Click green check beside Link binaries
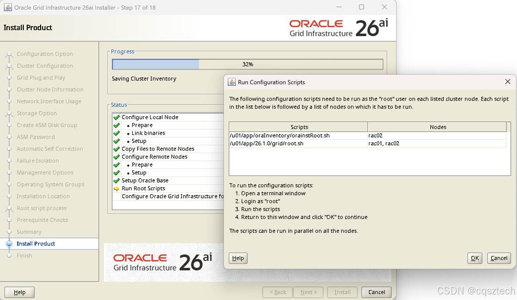 pyautogui.click(x=116, y=133)
